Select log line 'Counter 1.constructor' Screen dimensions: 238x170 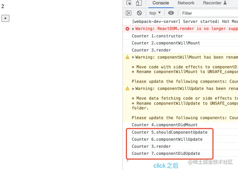157,36
